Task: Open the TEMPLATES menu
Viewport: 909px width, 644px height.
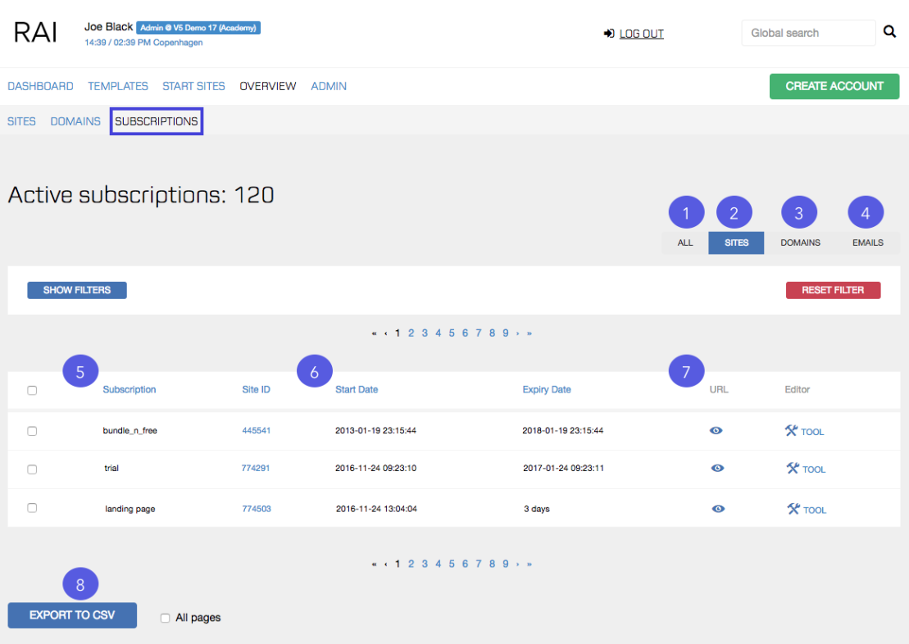Action: click(118, 86)
